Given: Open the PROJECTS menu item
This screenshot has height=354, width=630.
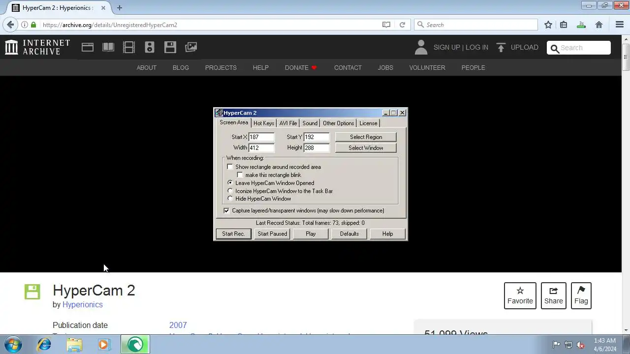Looking at the screenshot, I should 220,67.
